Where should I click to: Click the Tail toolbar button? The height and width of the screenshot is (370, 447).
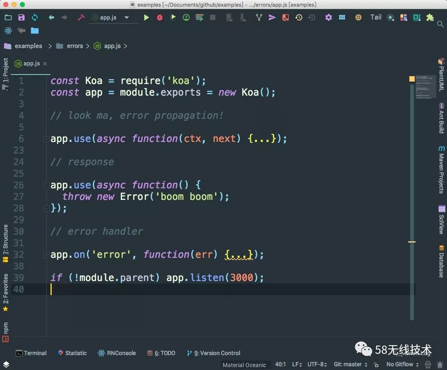click(x=376, y=17)
